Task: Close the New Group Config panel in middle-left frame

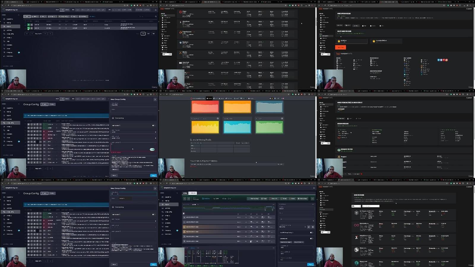Action: coord(155,99)
